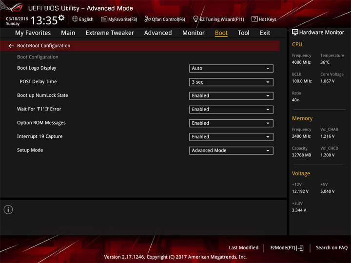This screenshot has width=351, height=263.
Task: Click +5V reading 5.040 V
Action: coord(327,191)
